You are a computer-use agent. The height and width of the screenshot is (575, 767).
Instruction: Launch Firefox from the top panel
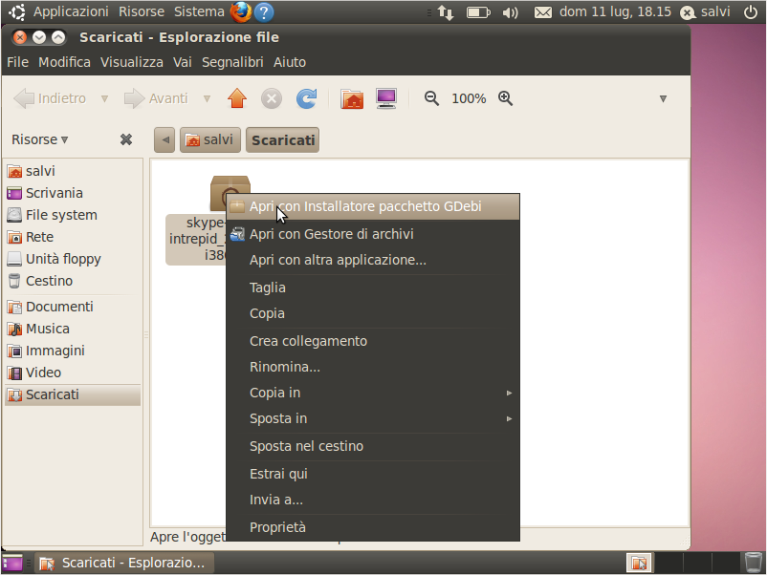[241, 11]
